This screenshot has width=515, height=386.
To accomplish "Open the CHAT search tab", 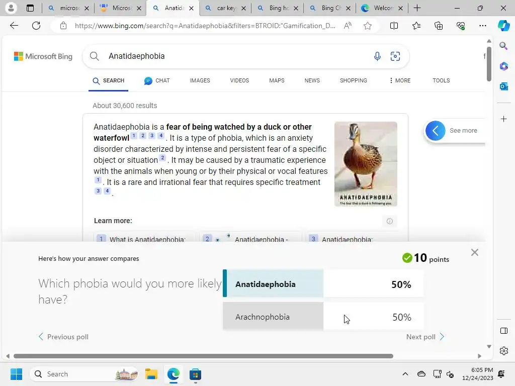I will click(157, 81).
